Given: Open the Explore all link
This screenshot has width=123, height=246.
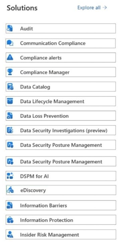Looking at the screenshot, I should pyautogui.click(x=92, y=8).
